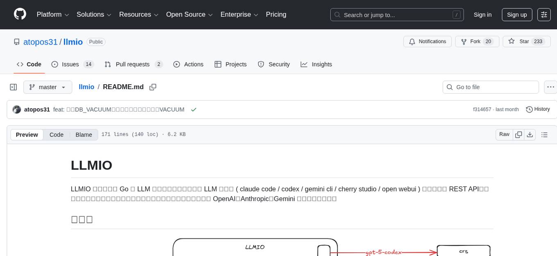
Task: Enable notifications for this repository
Action: point(428,41)
